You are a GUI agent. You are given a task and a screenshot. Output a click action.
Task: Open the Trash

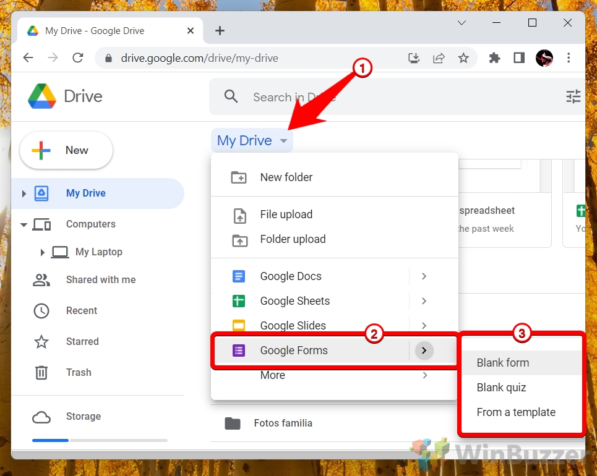[79, 372]
